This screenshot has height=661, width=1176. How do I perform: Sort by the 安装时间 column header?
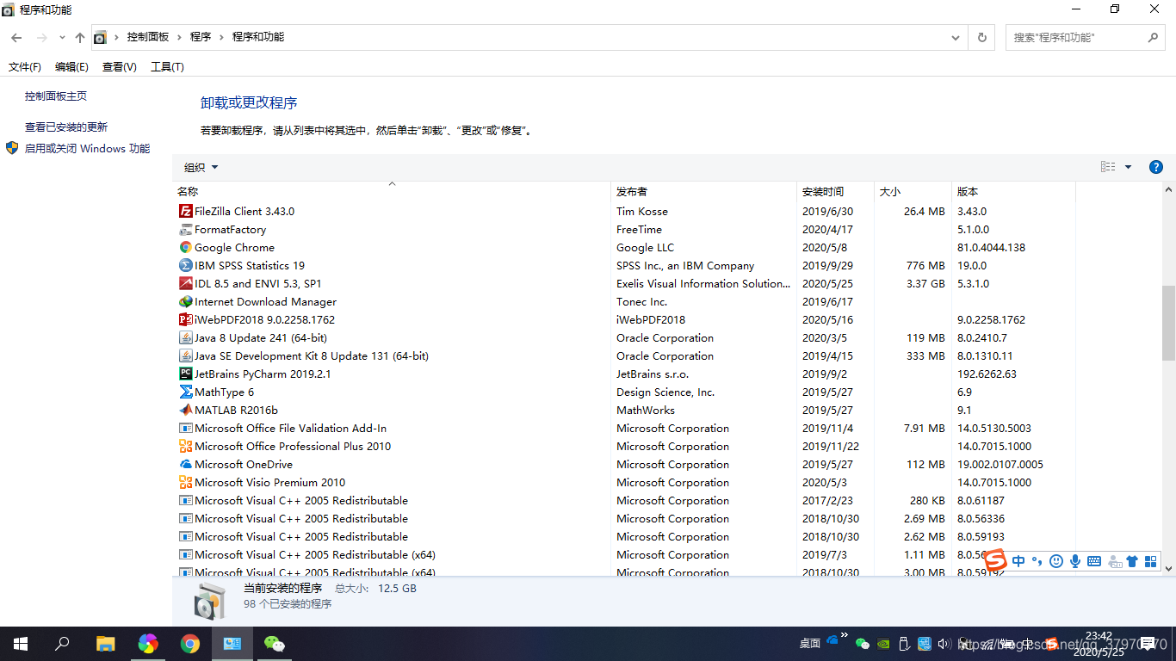coord(836,191)
